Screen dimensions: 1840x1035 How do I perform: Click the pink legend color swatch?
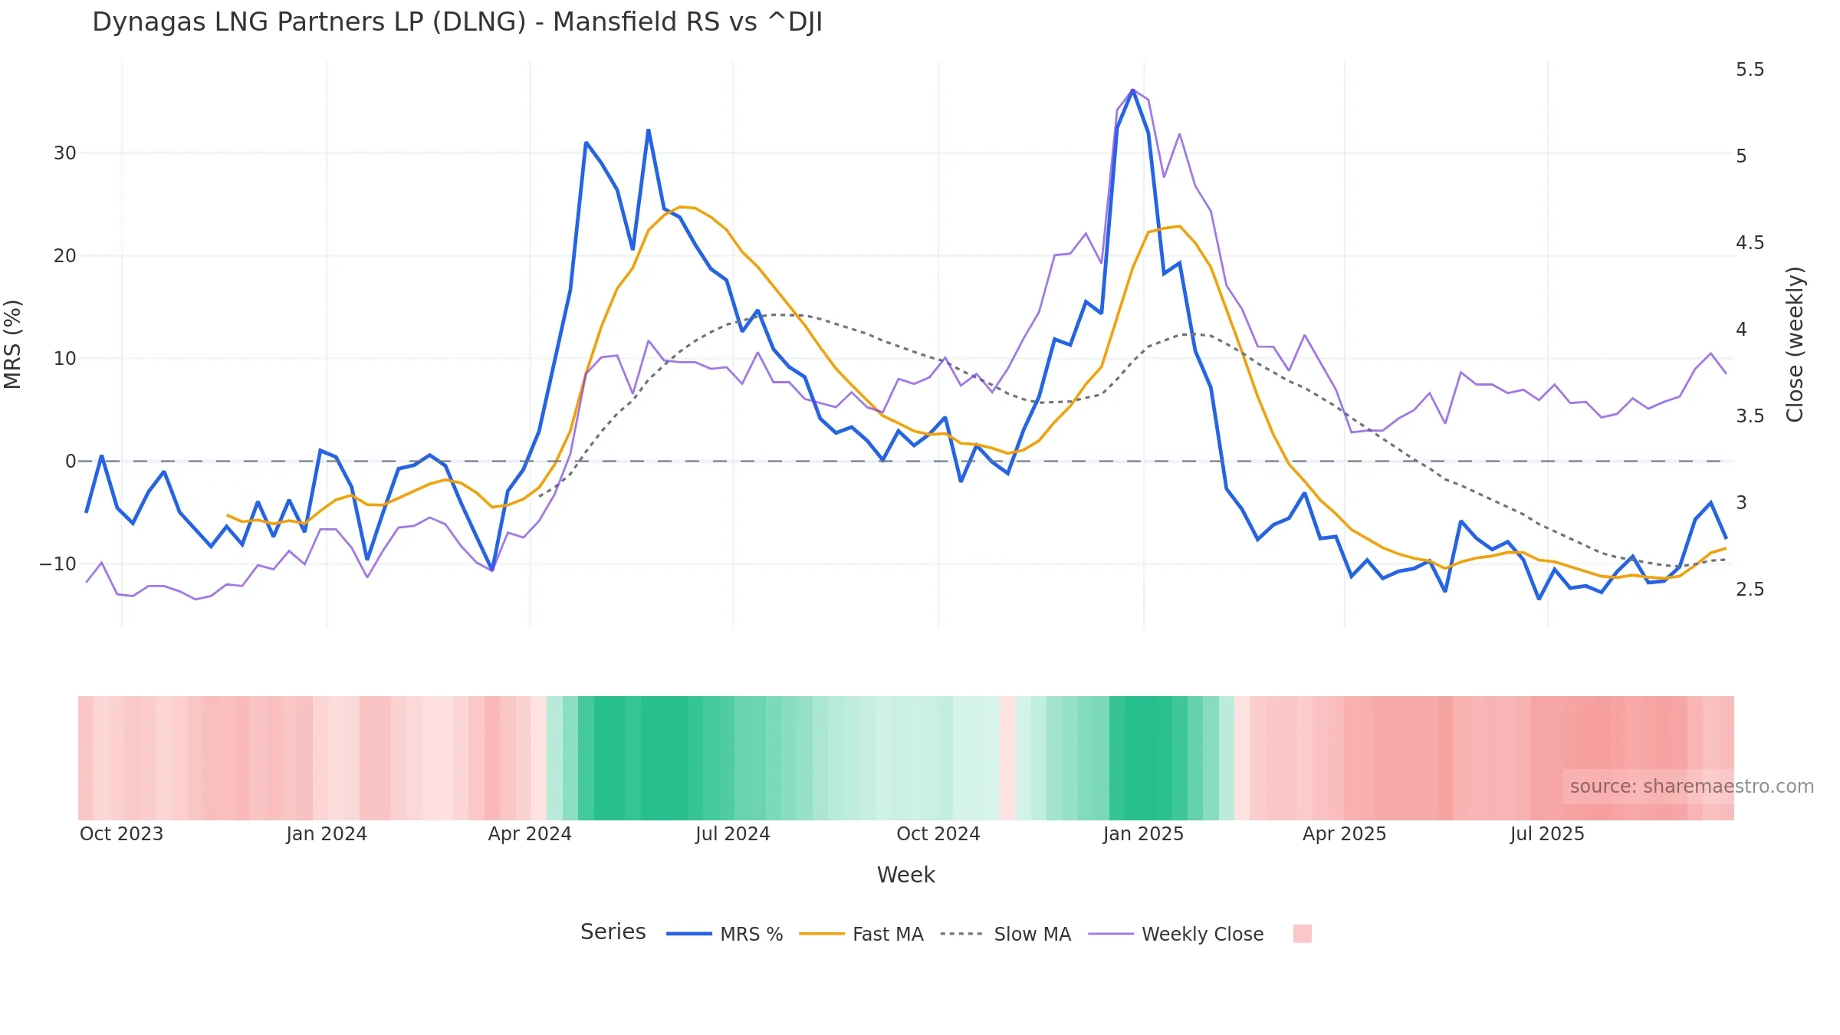point(1302,934)
